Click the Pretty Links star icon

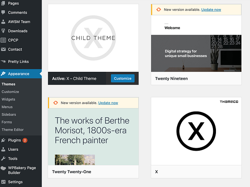[x=3, y=61]
